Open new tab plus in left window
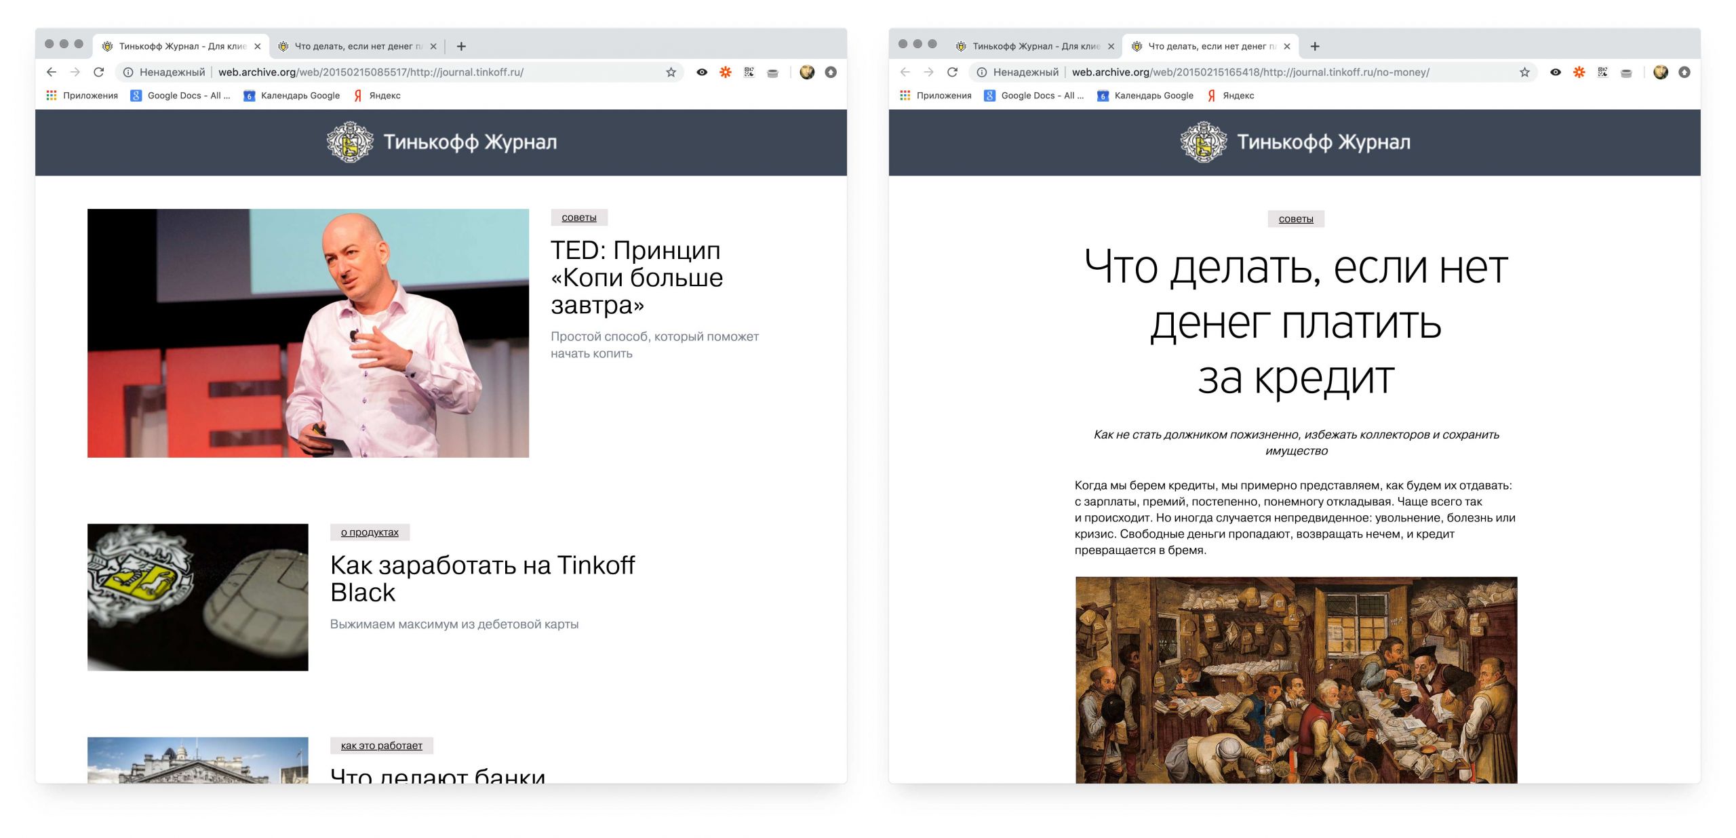Viewport: 1736px width, 838px height. tap(461, 46)
